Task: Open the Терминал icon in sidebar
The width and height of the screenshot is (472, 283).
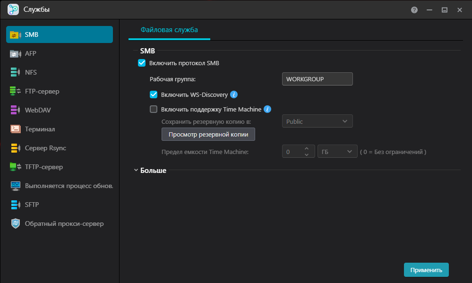Action: 16,129
